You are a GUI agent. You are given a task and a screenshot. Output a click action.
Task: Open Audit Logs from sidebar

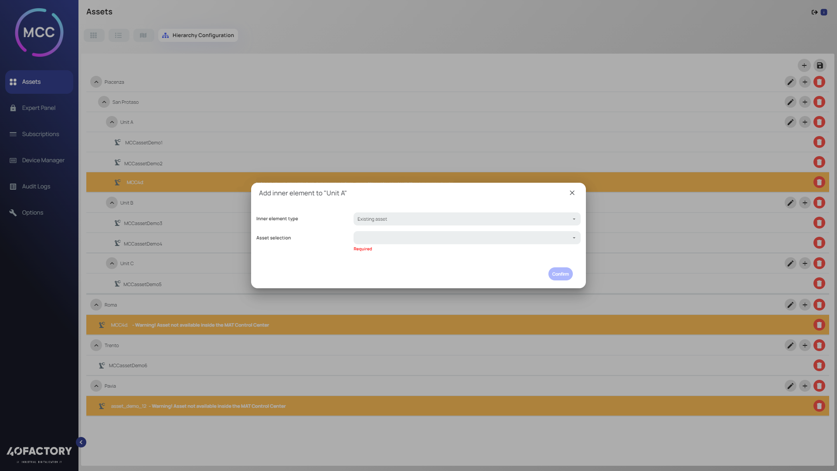pos(36,186)
